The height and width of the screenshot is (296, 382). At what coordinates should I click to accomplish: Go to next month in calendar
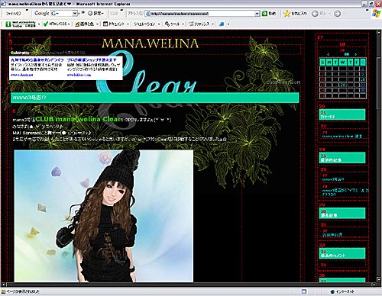point(355,54)
